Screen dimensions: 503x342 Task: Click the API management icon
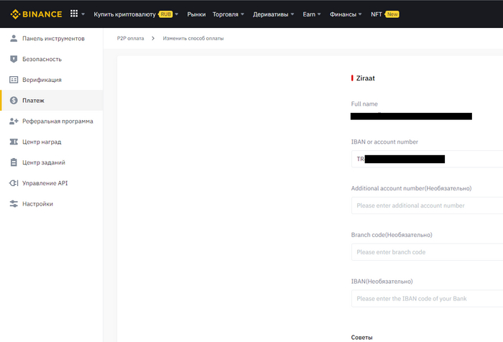pos(14,183)
